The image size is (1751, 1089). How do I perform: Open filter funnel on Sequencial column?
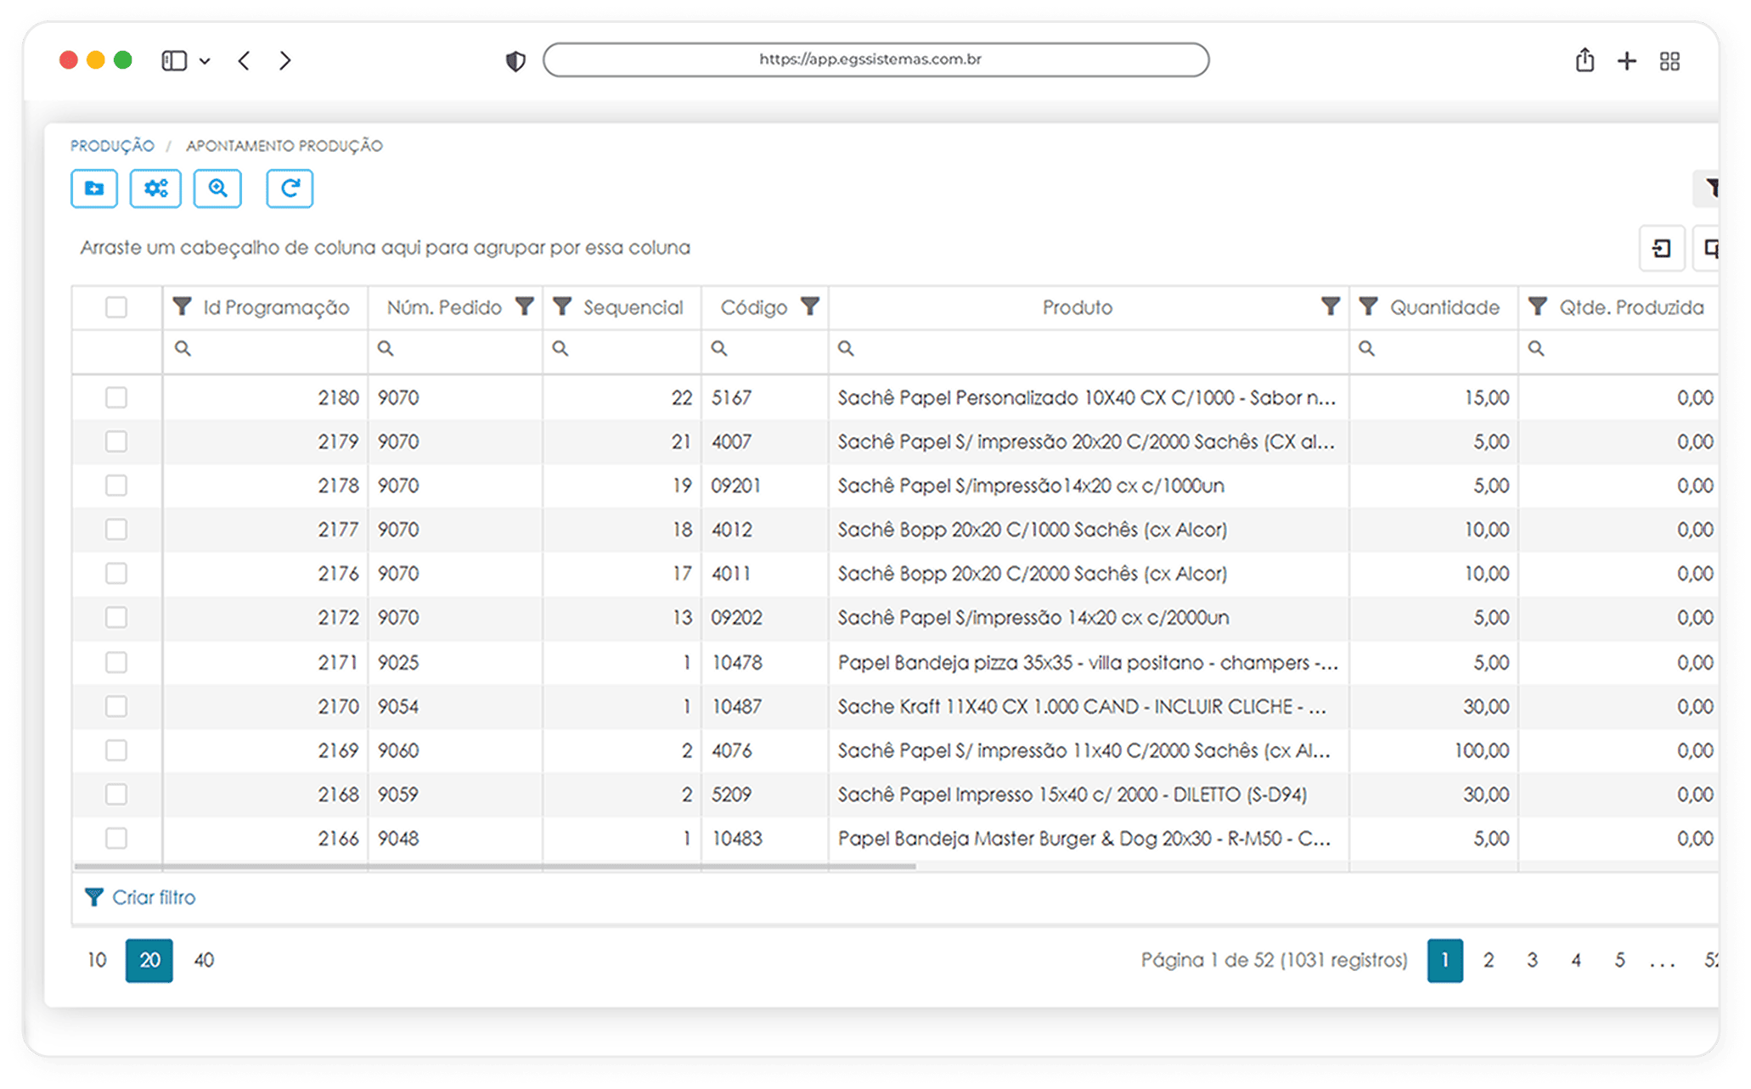(562, 306)
